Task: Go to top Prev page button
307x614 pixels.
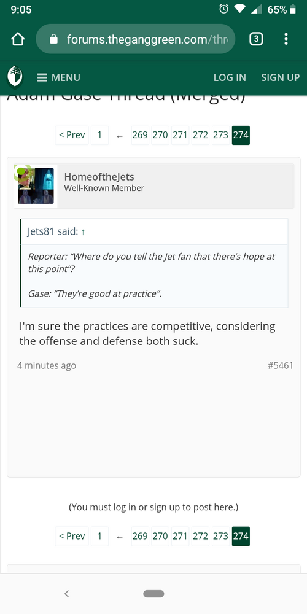Action: (72, 135)
